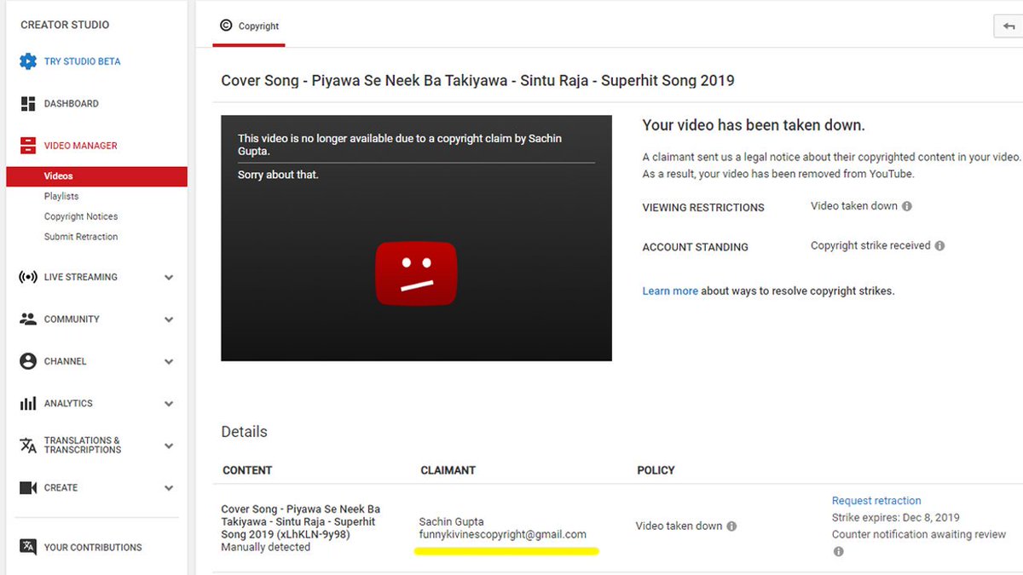The height and width of the screenshot is (575, 1023).
Task: Click the 'Manually detected' text
Action: click(265, 548)
